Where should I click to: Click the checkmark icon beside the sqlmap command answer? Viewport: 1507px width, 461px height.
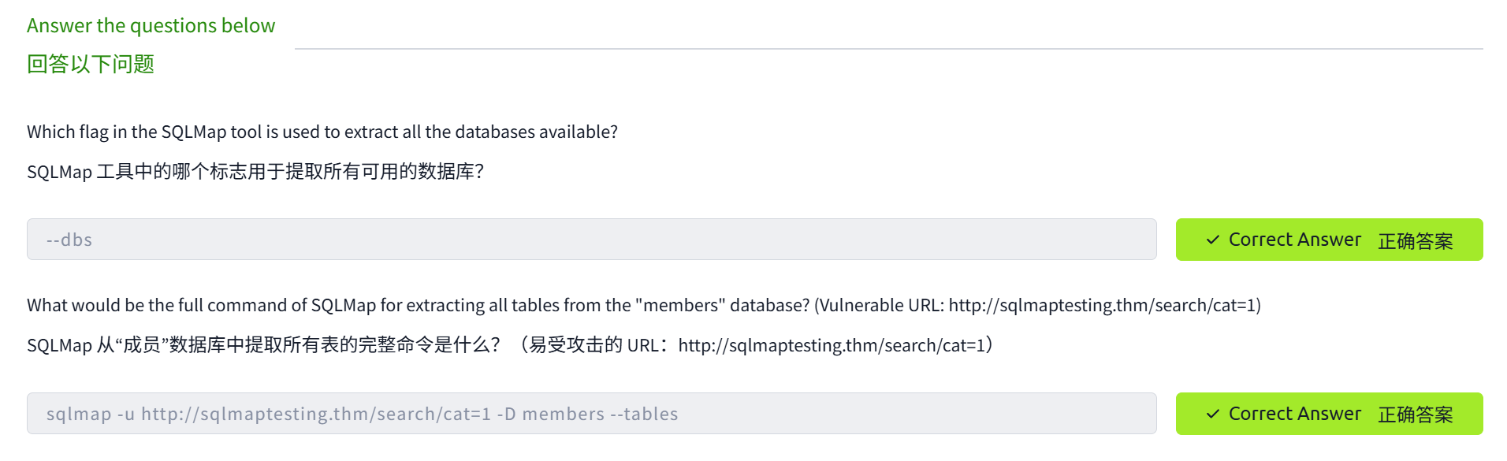(x=1213, y=414)
